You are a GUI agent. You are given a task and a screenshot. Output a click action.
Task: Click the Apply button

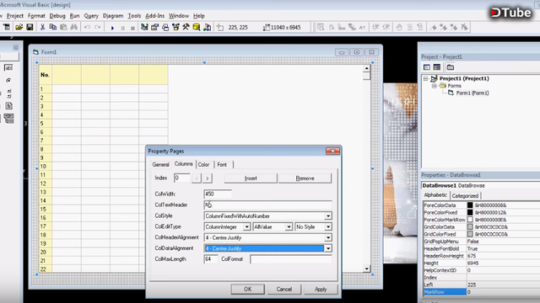point(321,290)
